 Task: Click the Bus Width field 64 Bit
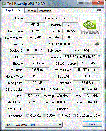(x=86, y=76)
